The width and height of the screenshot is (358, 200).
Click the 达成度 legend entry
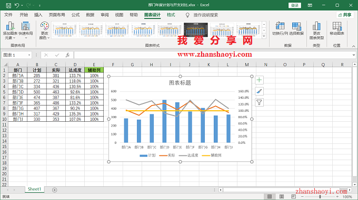pyautogui.click(x=188, y=155)
